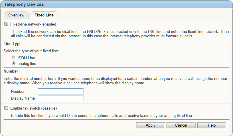Enable the fax switch (passive) checkbox
The height and width of the screenshot is (136, 233).
click(6, 108)
